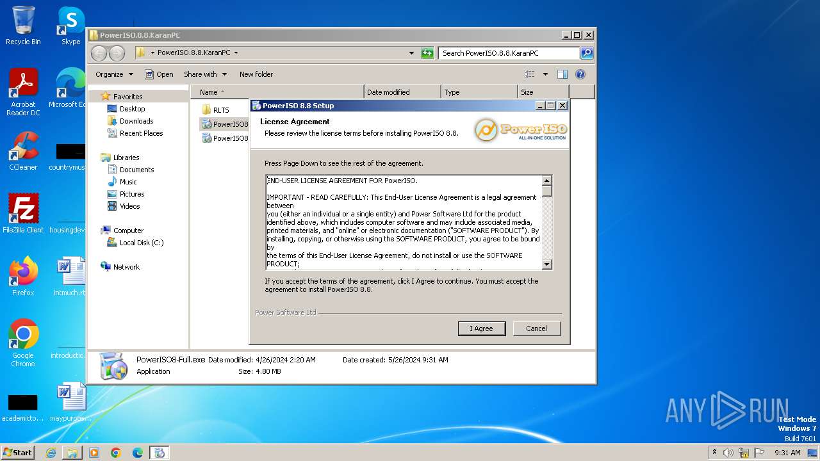820x461 pixels.
Task: Open Recycle Bin desktop icon
Action: 23,26
